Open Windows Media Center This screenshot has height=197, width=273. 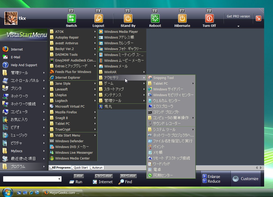(73, 158)
